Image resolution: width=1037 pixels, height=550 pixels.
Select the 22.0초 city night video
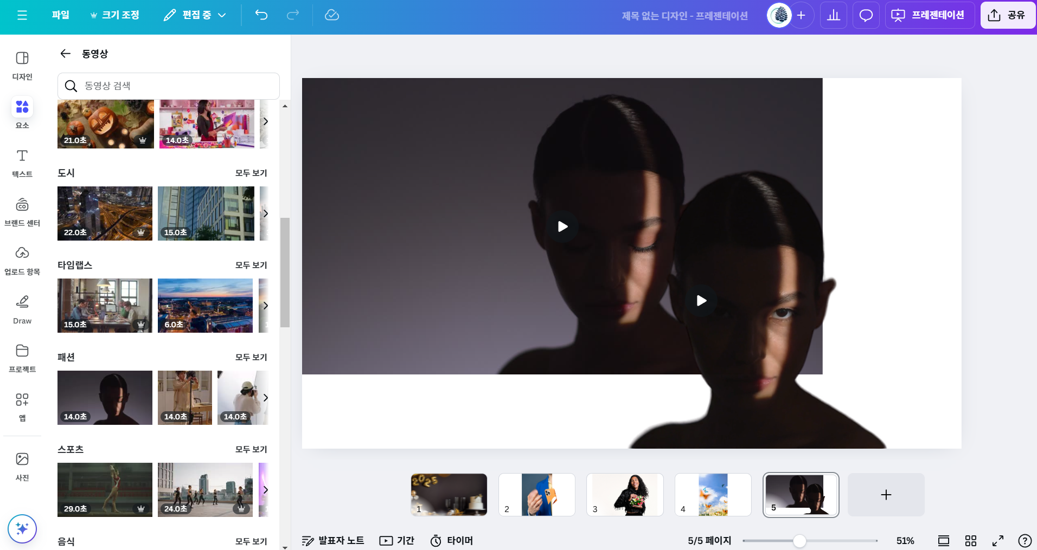105,213
